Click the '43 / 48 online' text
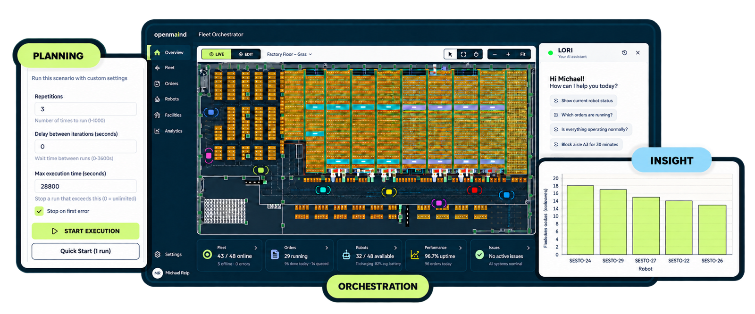 [x=235, y=256]
